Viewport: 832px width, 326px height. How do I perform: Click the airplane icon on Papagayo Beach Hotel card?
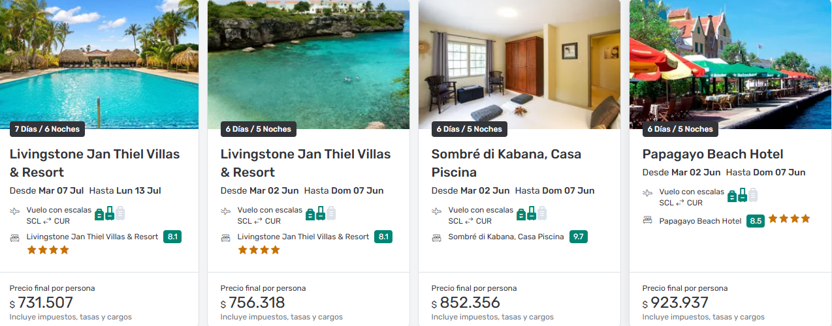(647, 194)
